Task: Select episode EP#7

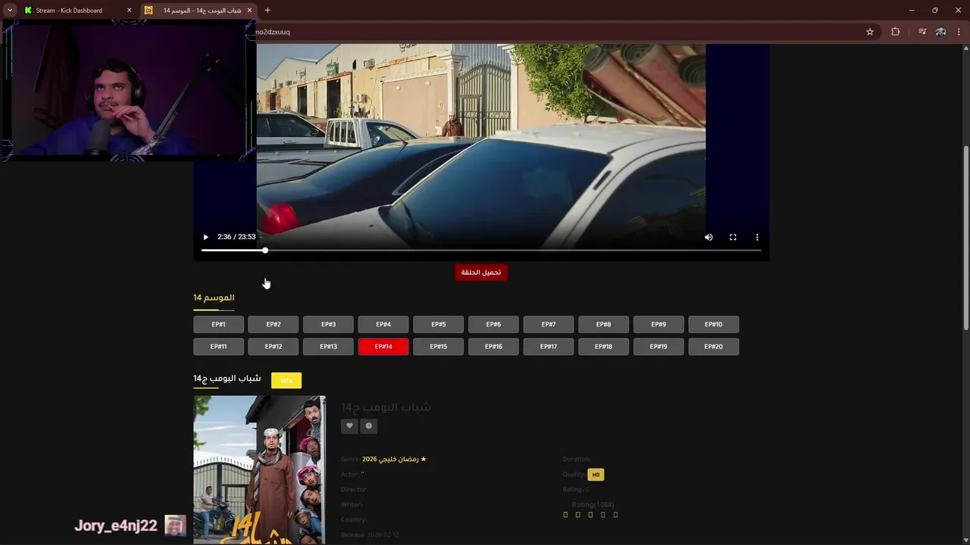Action: (x=549, y=325)
